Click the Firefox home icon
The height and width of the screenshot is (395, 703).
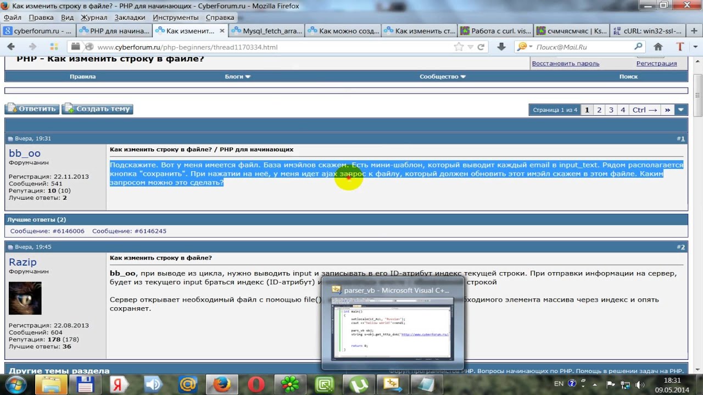(x=658, y=47)
